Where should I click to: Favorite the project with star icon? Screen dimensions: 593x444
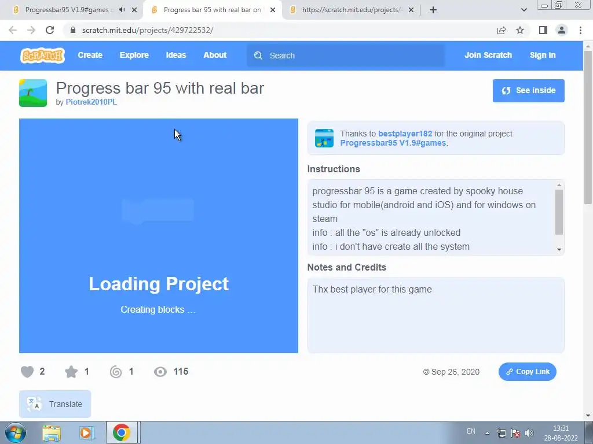coord(71,372)
